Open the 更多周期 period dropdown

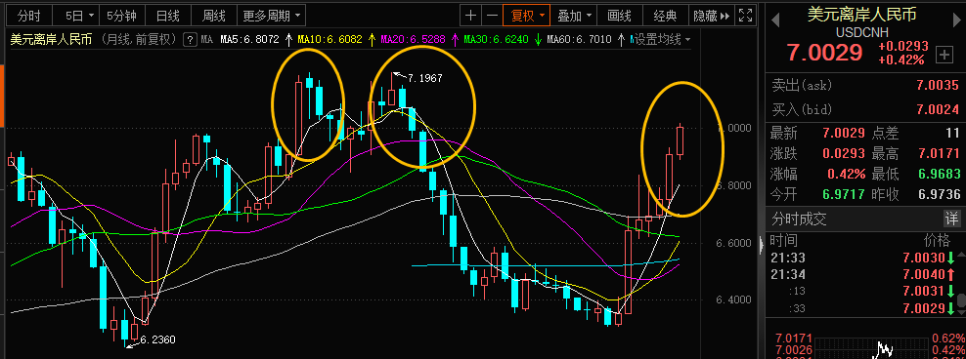tap(271, 16)
